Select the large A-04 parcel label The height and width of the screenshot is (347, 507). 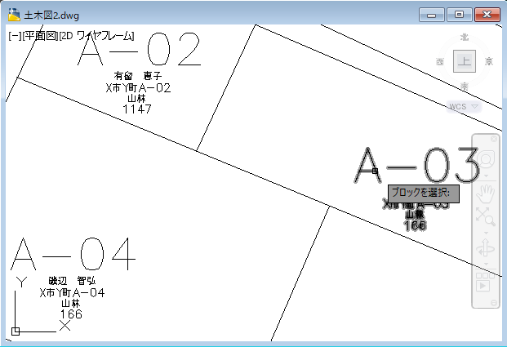(73, 254)
